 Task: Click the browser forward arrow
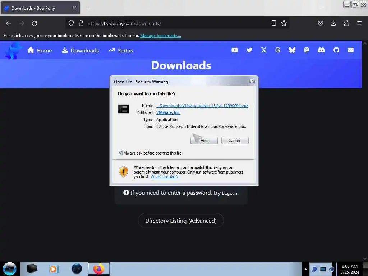click(21, 23)
